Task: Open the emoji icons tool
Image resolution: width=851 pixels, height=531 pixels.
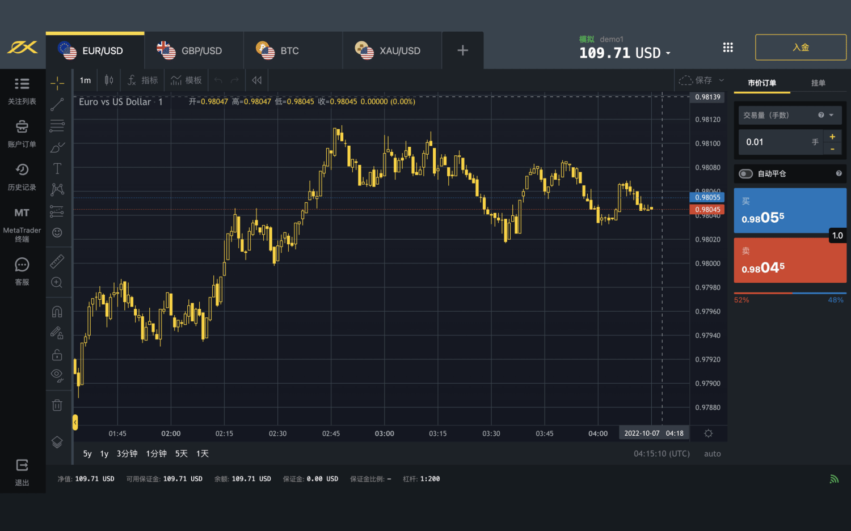Action: tap(57, 232)
